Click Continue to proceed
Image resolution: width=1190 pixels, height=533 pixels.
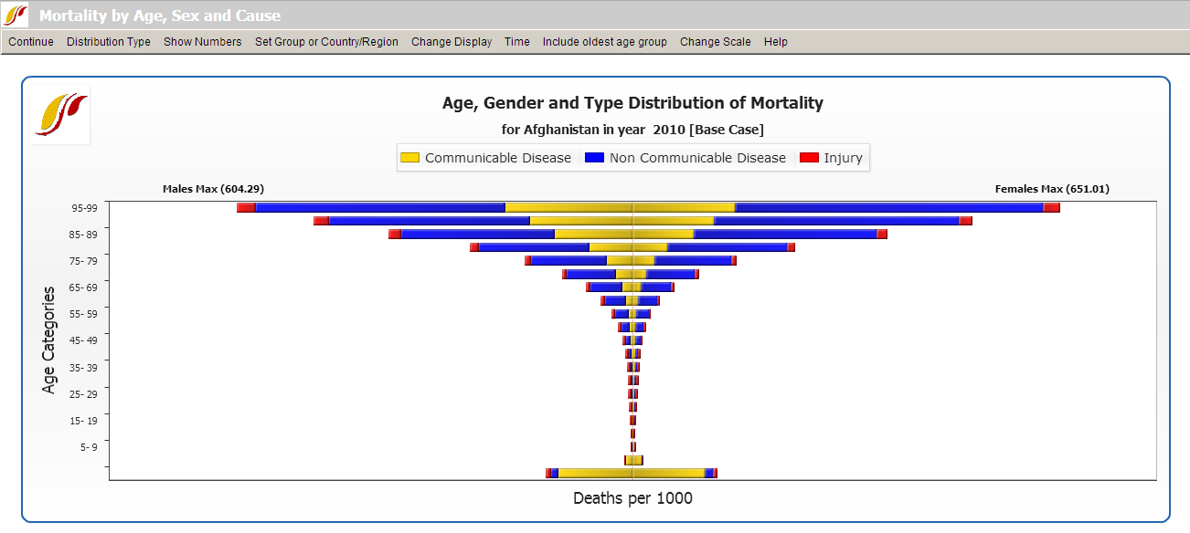click(x=30, y=41)
